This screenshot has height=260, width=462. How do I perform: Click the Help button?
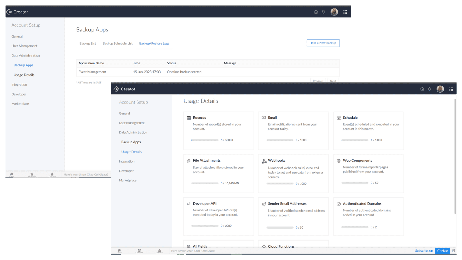(442, 251)
